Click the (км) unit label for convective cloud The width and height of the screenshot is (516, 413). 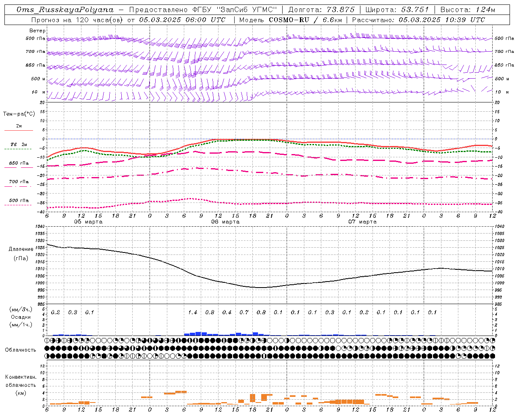click(x=21, y=393)
